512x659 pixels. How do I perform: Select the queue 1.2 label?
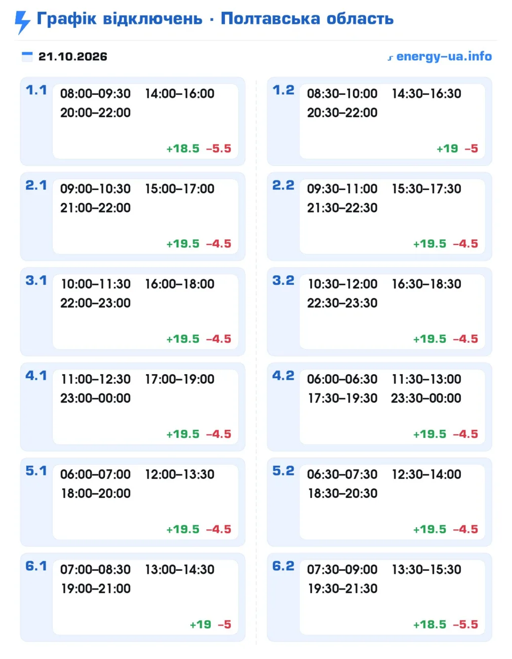click(283, 90)
